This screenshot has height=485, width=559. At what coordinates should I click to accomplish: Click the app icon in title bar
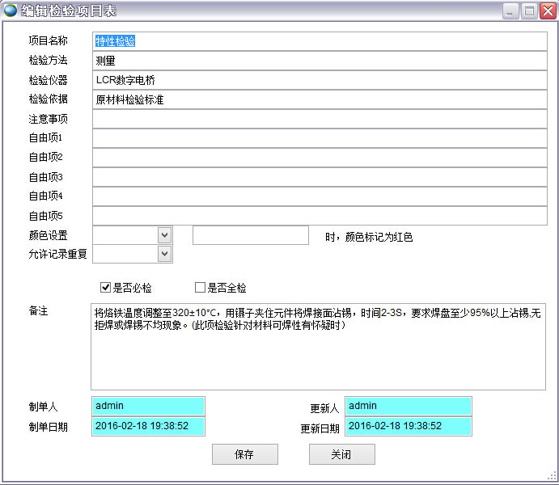[11, 11]
